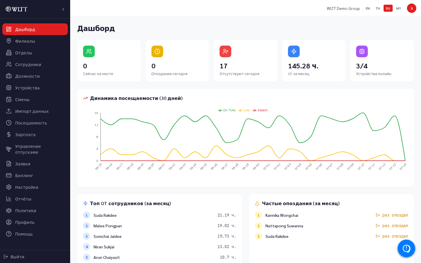This screenshot has height=263, width=421.
Task: Open Suda Rakdee in top OT list
Action: pos(105,215)
